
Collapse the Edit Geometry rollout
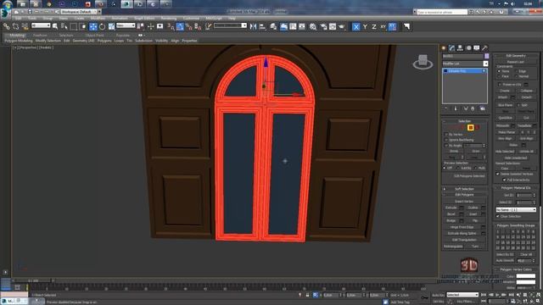[516, 56]
